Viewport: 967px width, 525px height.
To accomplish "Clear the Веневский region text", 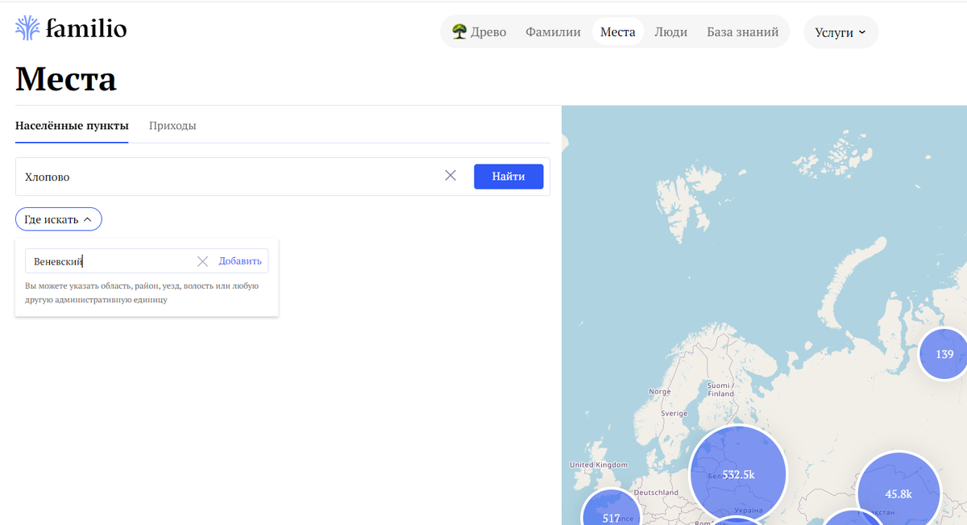I will 203,261.
